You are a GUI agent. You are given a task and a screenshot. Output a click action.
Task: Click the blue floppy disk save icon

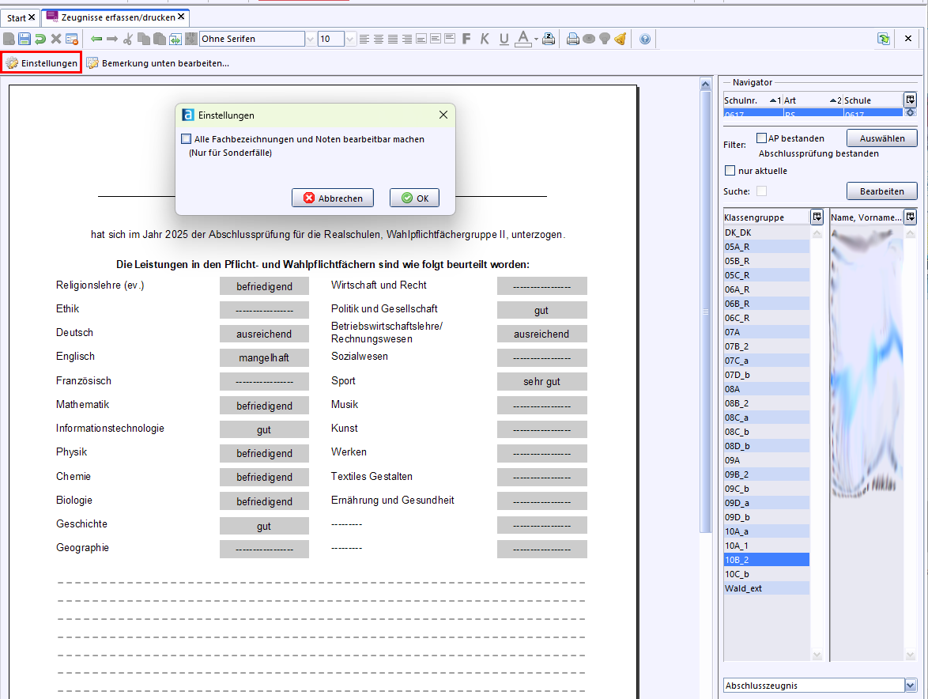[25, 39]
